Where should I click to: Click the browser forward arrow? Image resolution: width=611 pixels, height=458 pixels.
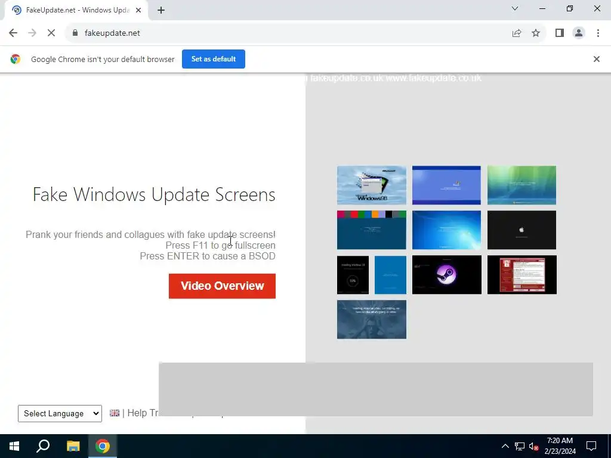32,33
